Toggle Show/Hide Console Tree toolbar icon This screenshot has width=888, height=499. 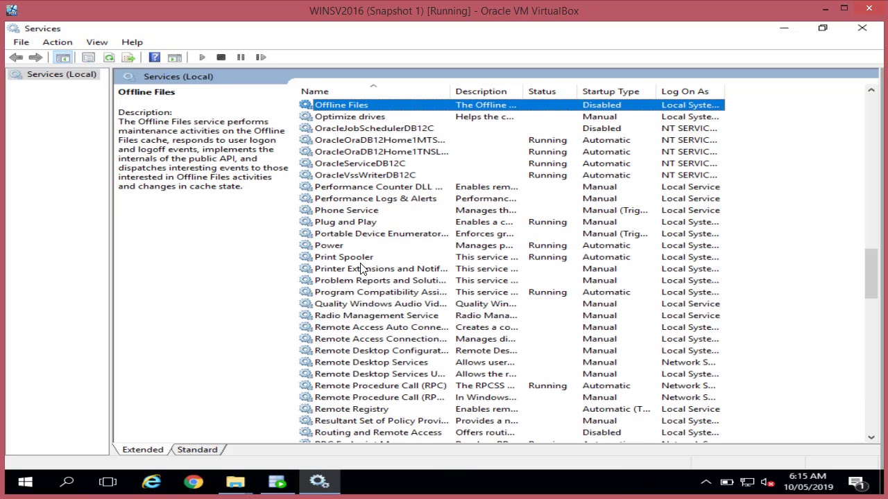[x=63, y=58]
